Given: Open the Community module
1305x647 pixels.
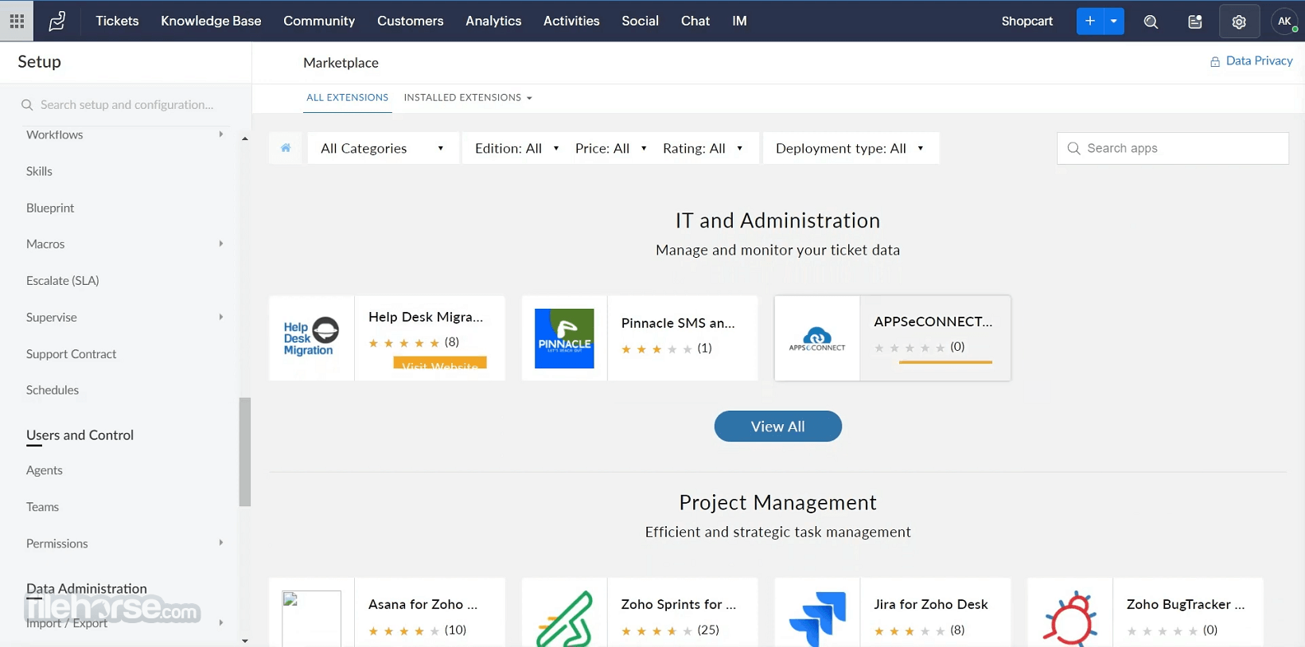Looking at the screenshot, I should click(319, 21).
